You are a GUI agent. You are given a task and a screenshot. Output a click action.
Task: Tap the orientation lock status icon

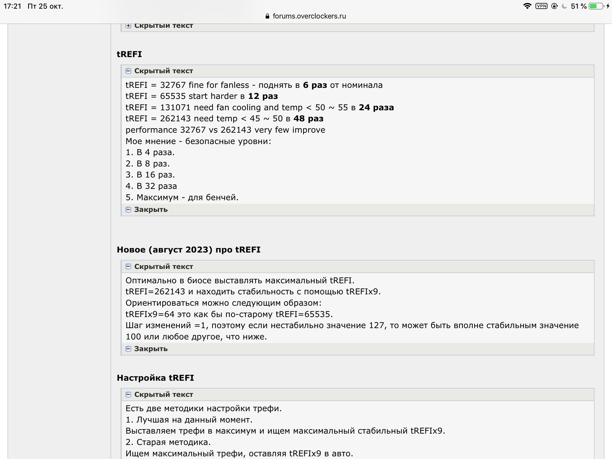tap(554, 6)
